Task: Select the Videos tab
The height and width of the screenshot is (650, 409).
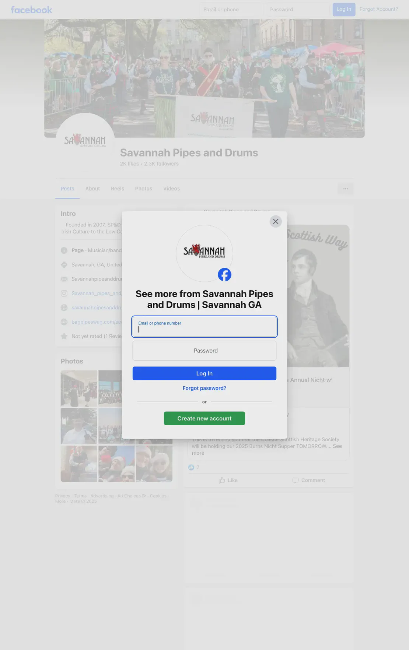Action: click(171, 189)
